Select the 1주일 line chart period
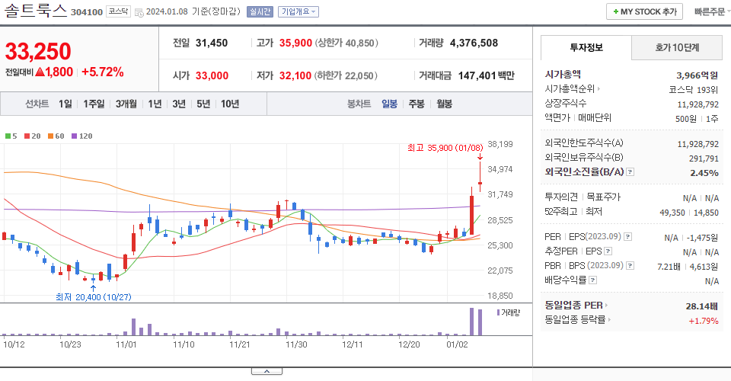 pyautogui.click(x=94, y=104)
